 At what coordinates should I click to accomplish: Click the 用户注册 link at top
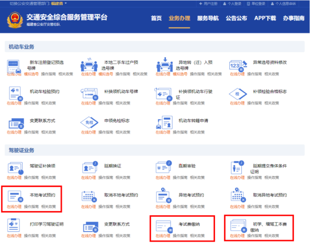210,3
